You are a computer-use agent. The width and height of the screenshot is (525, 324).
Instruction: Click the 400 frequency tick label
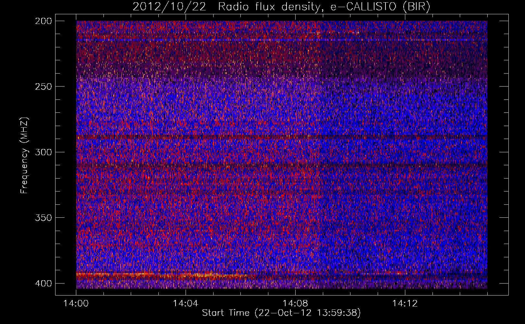tap(43, 283)
